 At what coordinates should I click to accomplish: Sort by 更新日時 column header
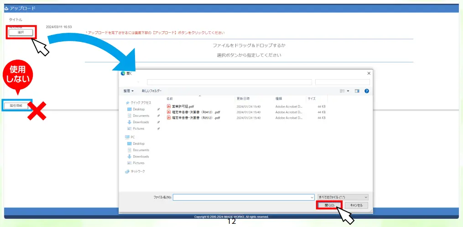243,99
